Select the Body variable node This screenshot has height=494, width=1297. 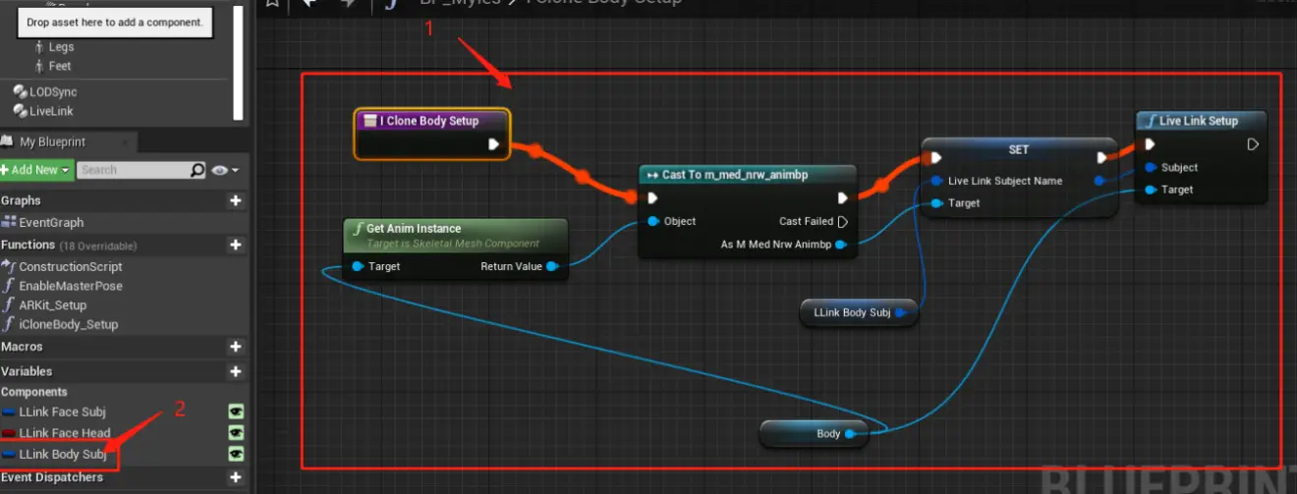click(815, 433)
